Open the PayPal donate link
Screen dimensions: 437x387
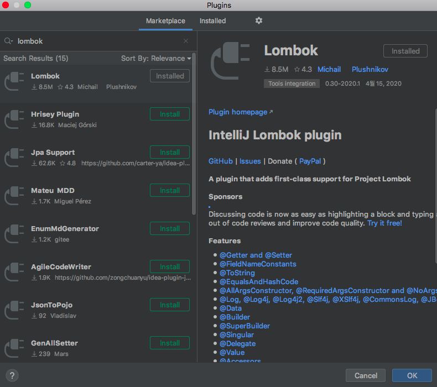(x=310, y=161)
